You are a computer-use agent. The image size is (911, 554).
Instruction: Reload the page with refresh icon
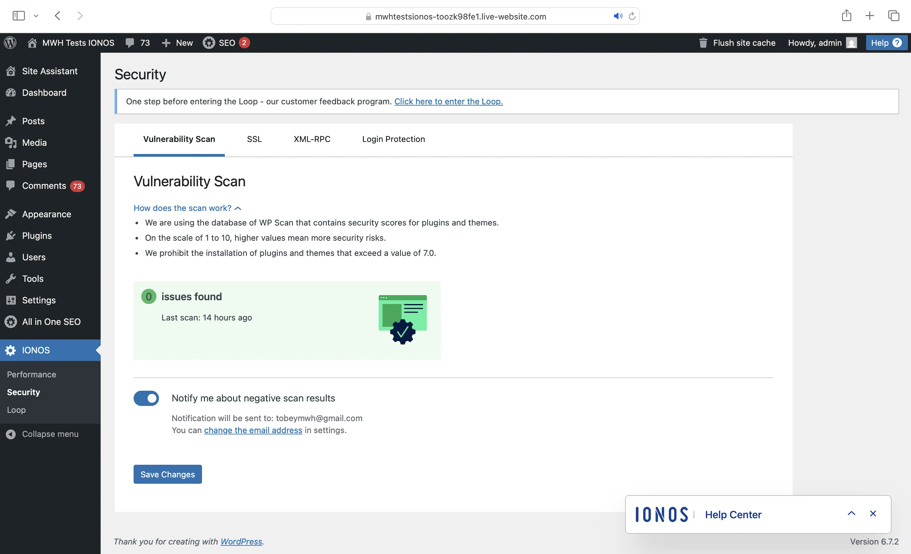(x=632, y=16)
